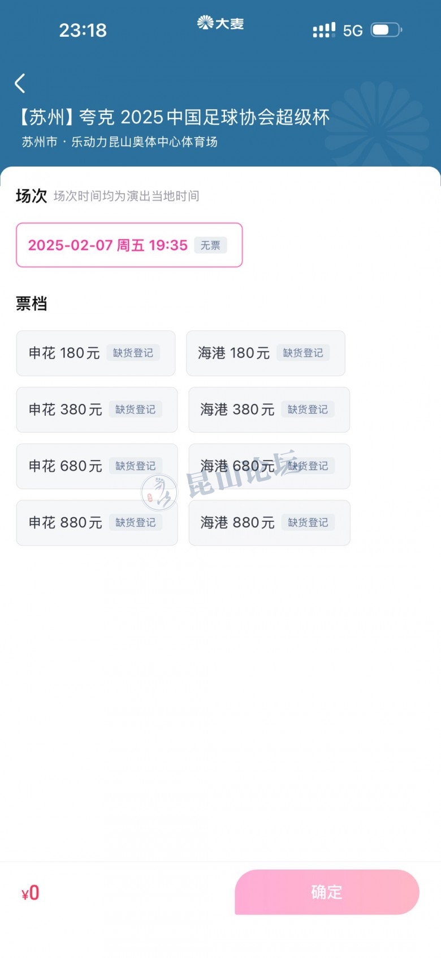This screenshot has width=441, height=958.
Task: Pick the 海港 380元 ticket option
Action: tap(269, 410)
